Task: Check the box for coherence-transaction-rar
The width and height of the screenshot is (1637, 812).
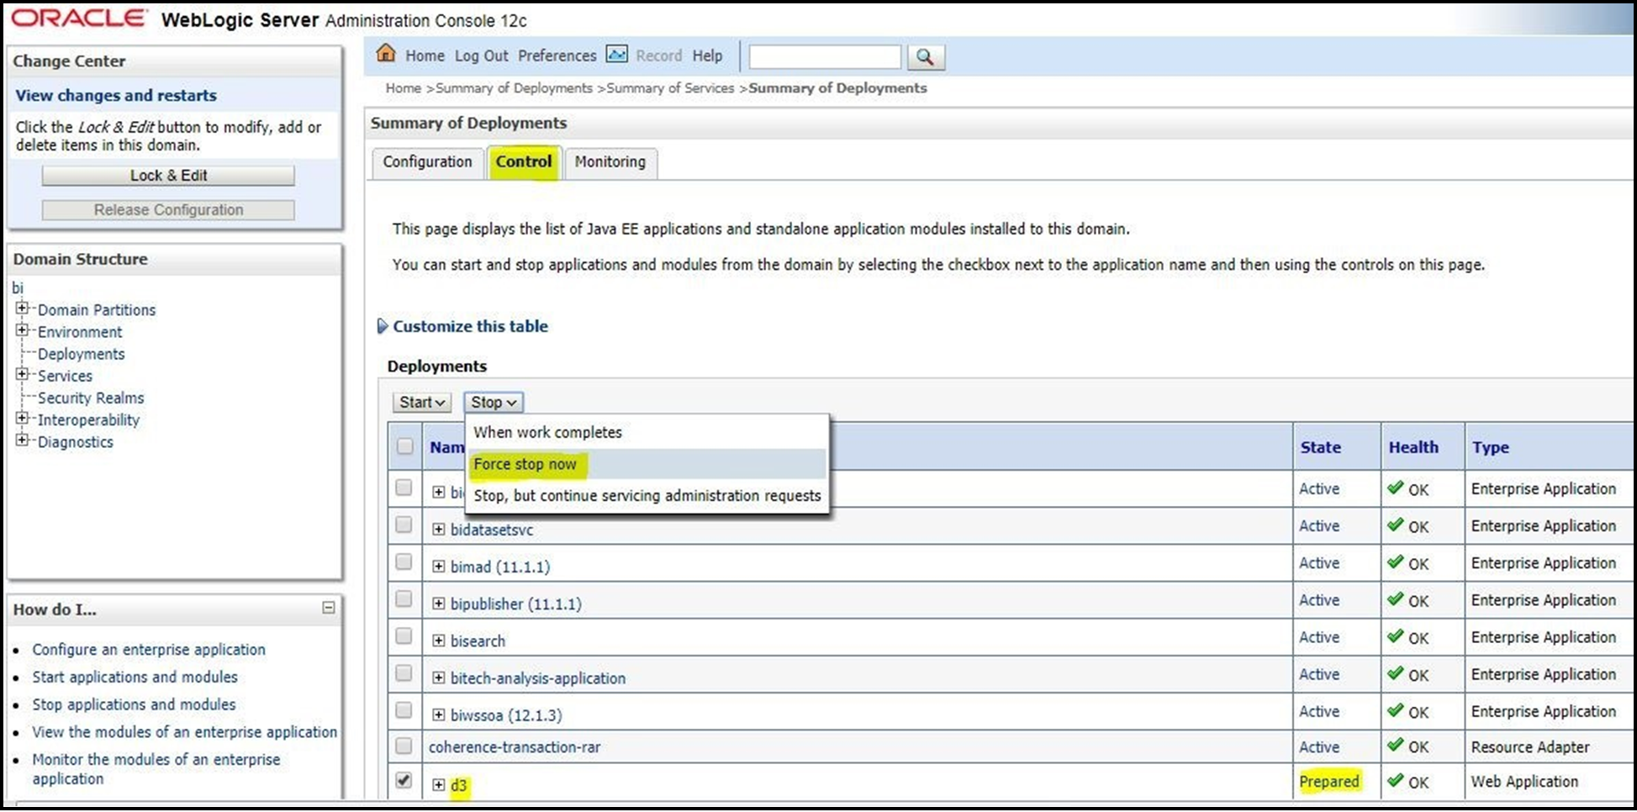Action: (404, 746)
